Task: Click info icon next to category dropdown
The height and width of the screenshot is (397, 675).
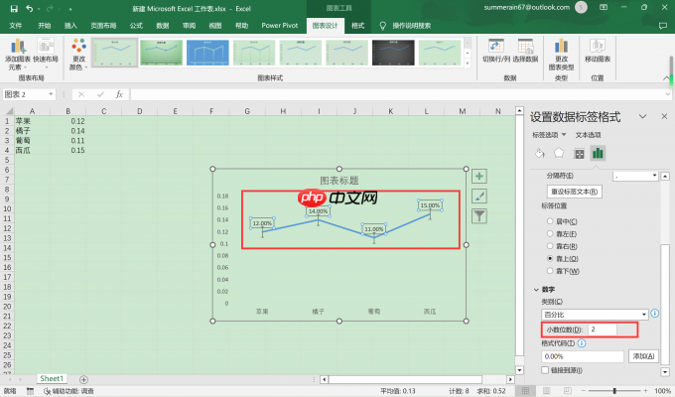Action: click(x=655, y=314)
